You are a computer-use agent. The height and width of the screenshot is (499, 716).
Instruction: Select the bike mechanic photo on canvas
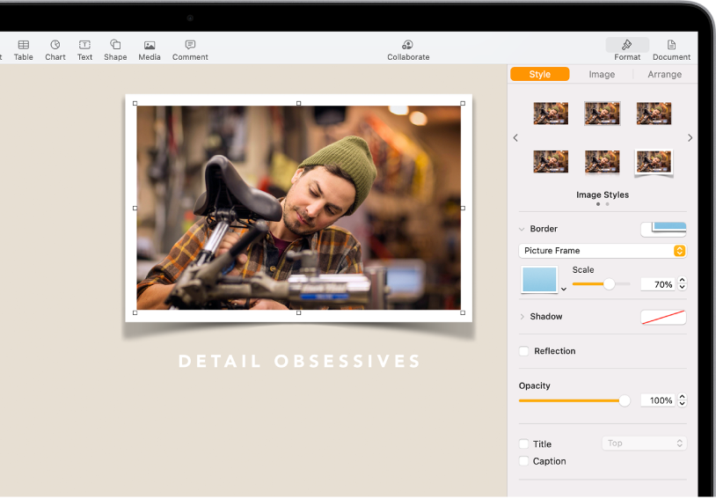click(x=298, y=208)
